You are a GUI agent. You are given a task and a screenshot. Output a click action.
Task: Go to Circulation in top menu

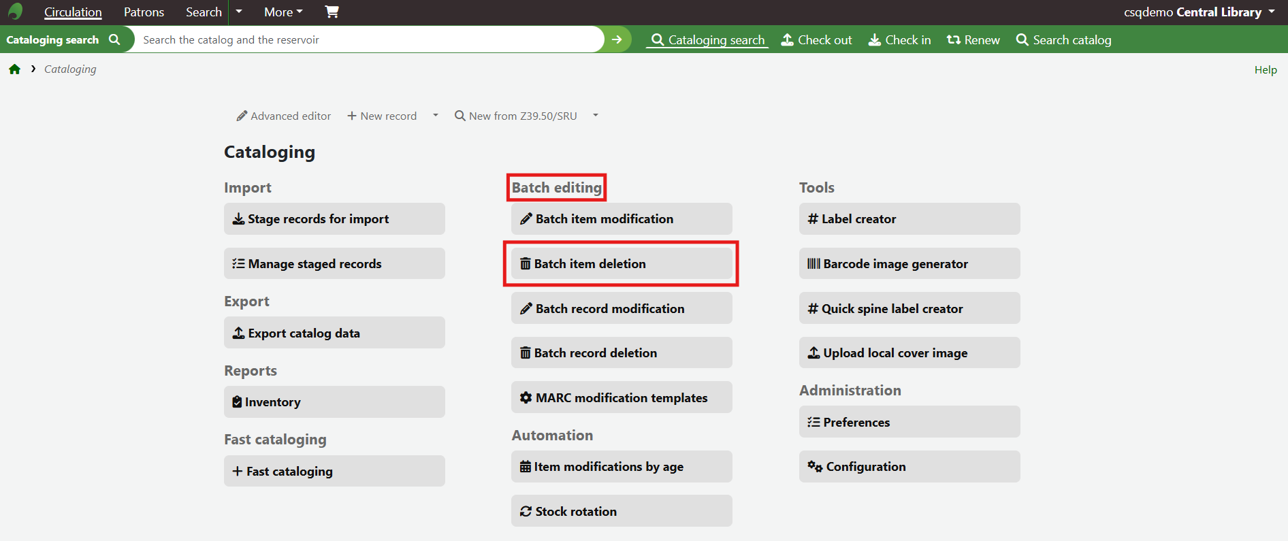pyautogui.click(x=73, y=12)
